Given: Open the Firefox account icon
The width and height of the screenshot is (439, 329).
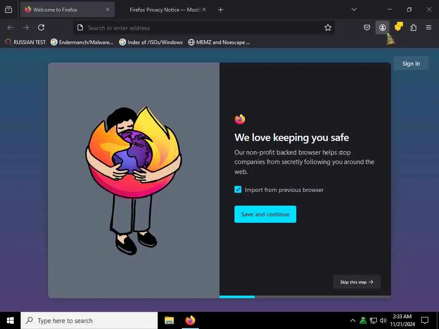Looking at the screenshot, I should pyautogui.click(x=382, y=27).
